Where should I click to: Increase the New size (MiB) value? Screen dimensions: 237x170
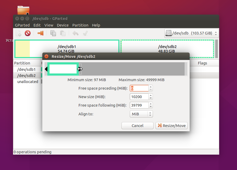(x=151, y=95)
